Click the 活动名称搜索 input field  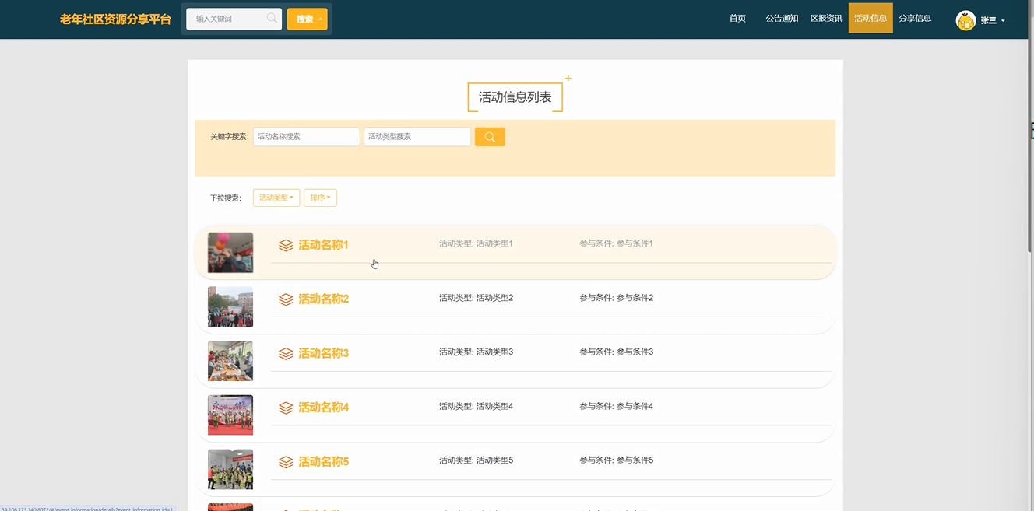coord(306,137)
